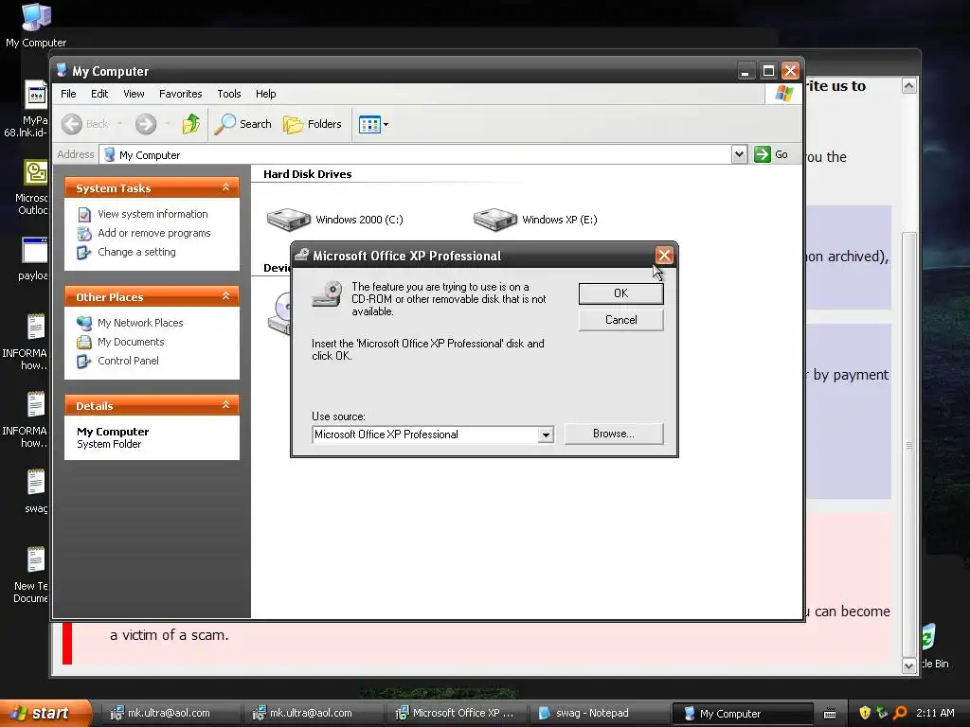970x727 pixels.
Task: Click the My Network Places icon
Action: (x=84, y=323)
